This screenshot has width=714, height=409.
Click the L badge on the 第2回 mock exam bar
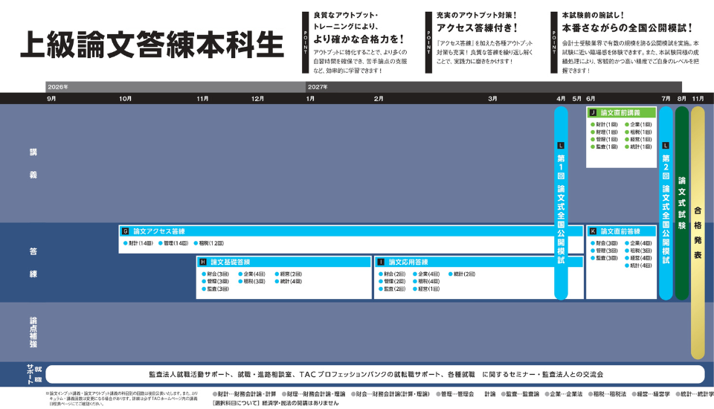click(665, 146)
